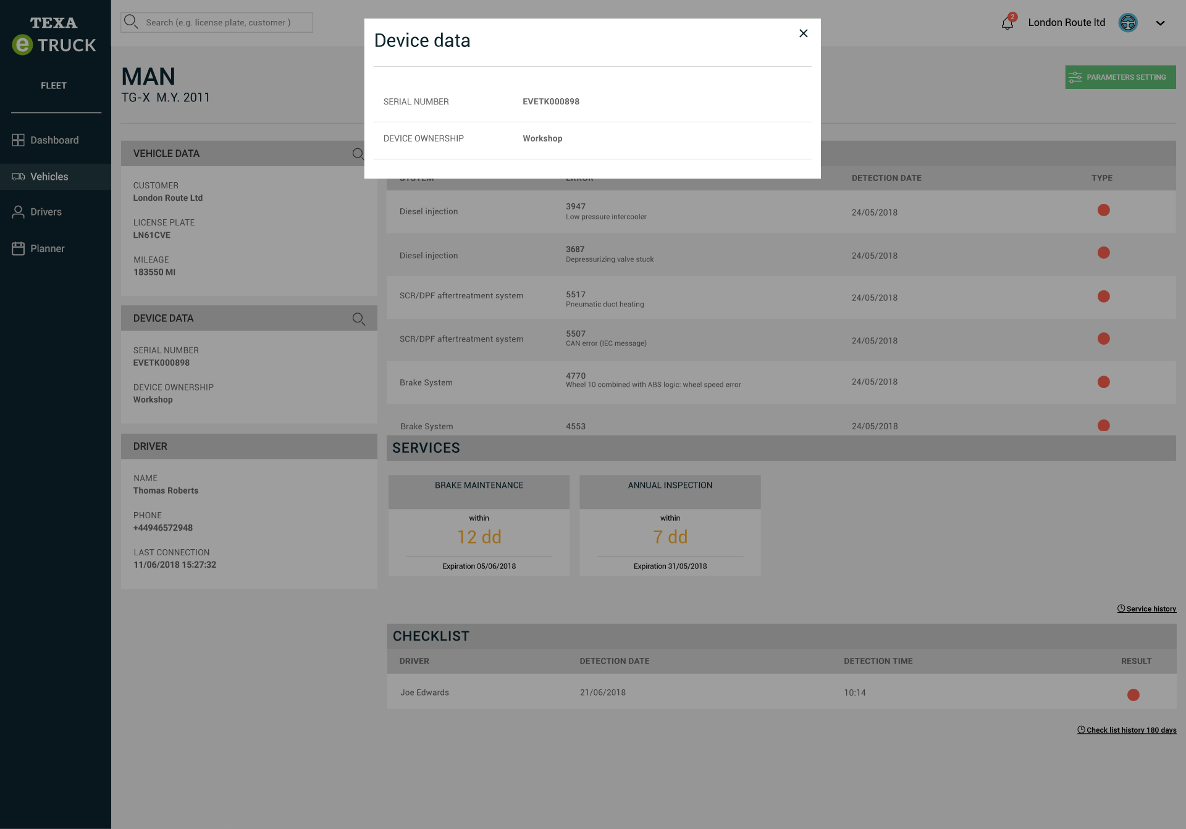Click the DETECTION TIME column header
Image resolution: width=1186 pixels, height=829 pixels.
pyautogui.click(x=878, y=661)
